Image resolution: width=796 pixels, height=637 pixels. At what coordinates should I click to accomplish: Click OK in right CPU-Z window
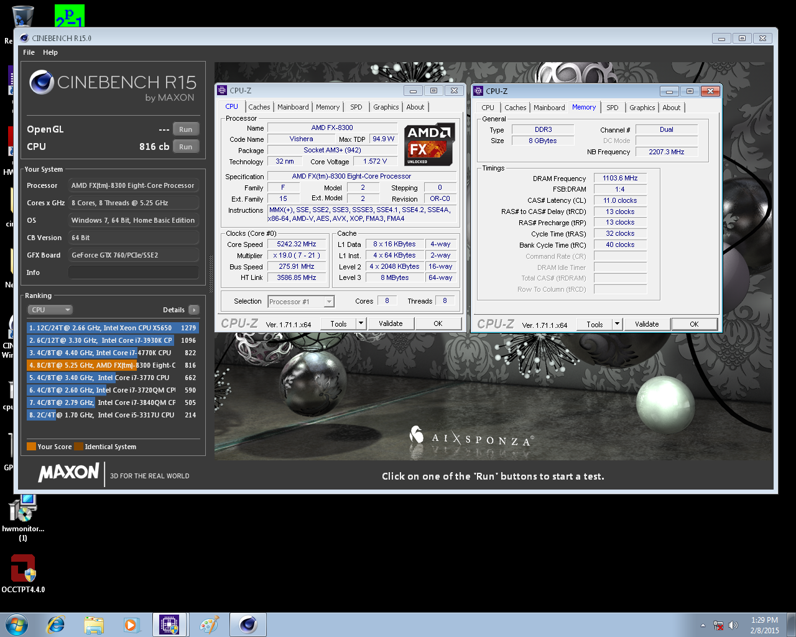(x=694, y=324)
